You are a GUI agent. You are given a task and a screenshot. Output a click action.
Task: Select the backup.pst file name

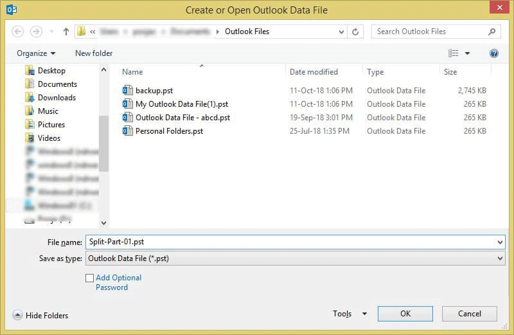(x=154, y=91)
